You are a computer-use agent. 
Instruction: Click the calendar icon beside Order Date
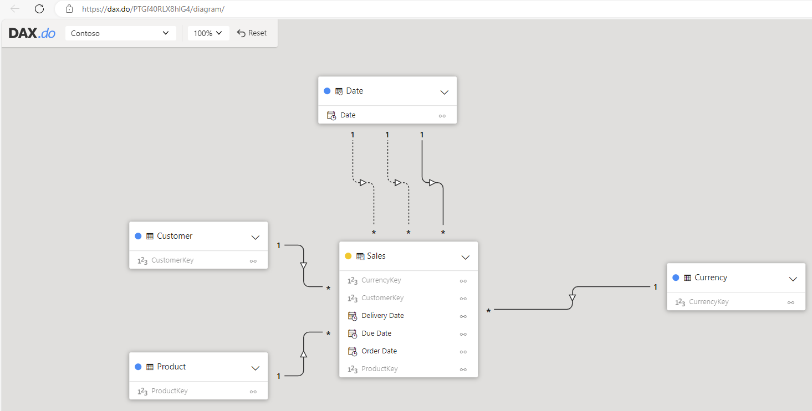pyautogui.click(x=353, y=351)
